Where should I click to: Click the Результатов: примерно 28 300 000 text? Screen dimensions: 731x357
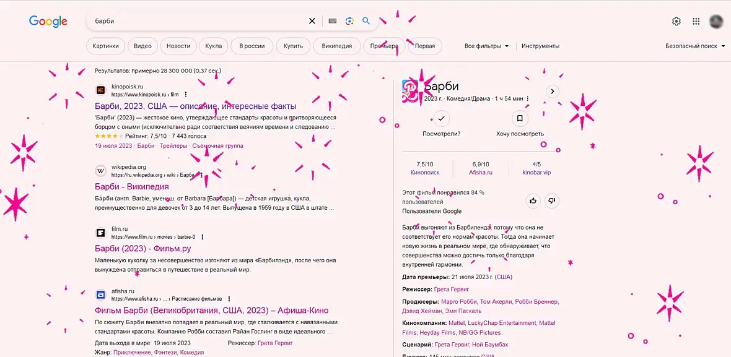[x=157, y=71]
